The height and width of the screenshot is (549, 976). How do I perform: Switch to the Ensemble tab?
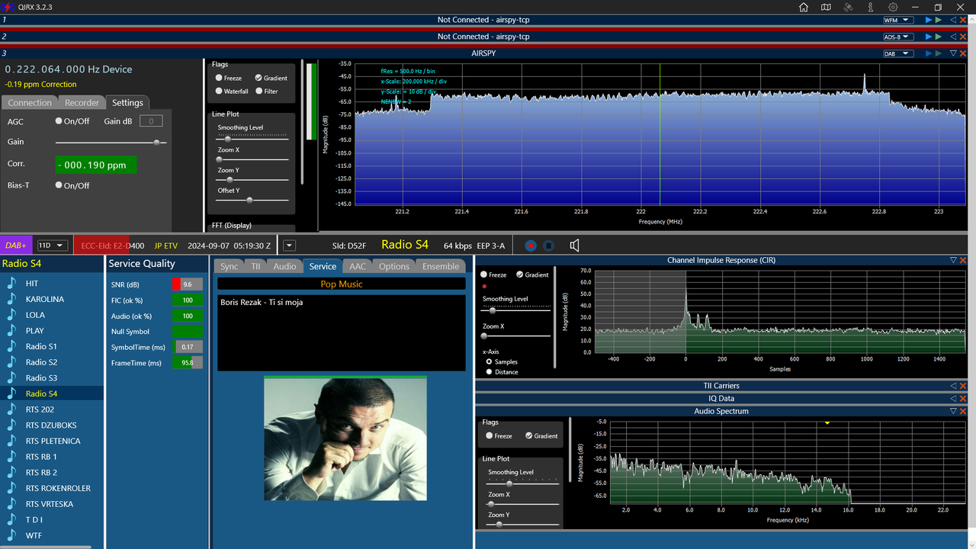point(441,266)
